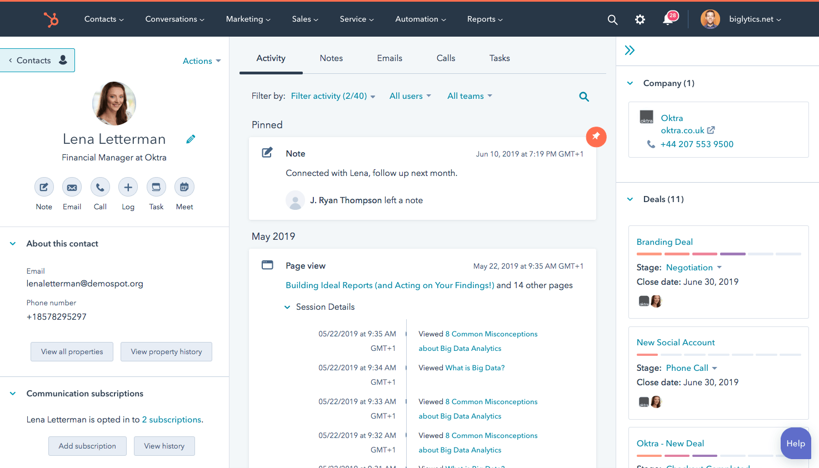
Task: Open the search magnifier in top bar
Action: [x=612, y=19]
